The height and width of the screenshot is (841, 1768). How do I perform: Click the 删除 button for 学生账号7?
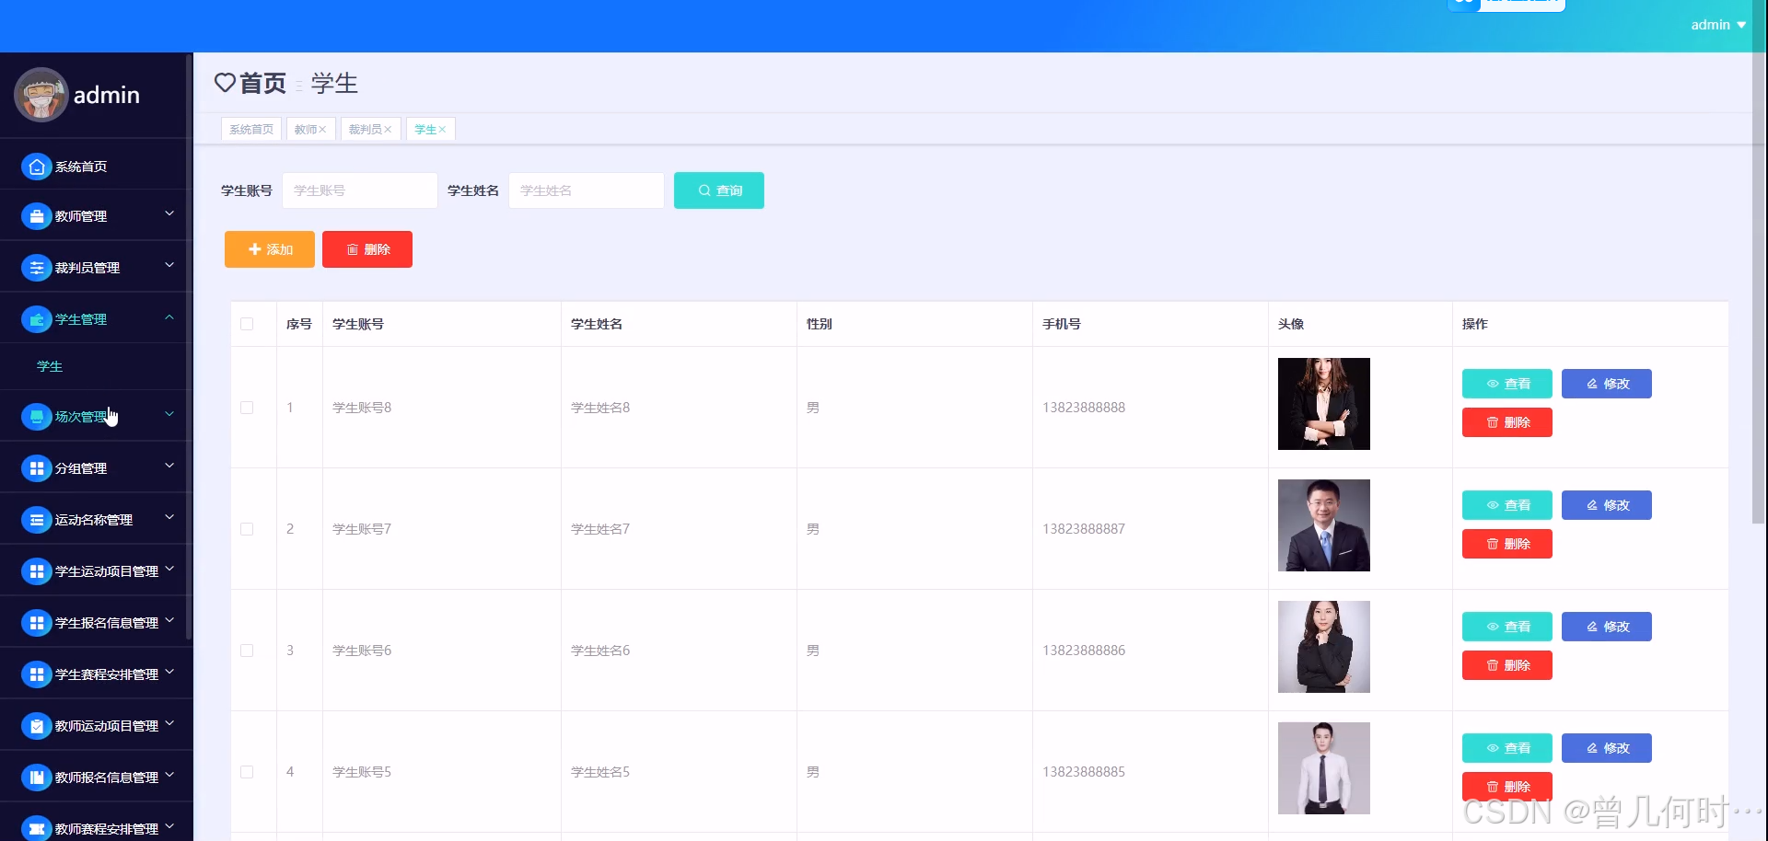1506,544
